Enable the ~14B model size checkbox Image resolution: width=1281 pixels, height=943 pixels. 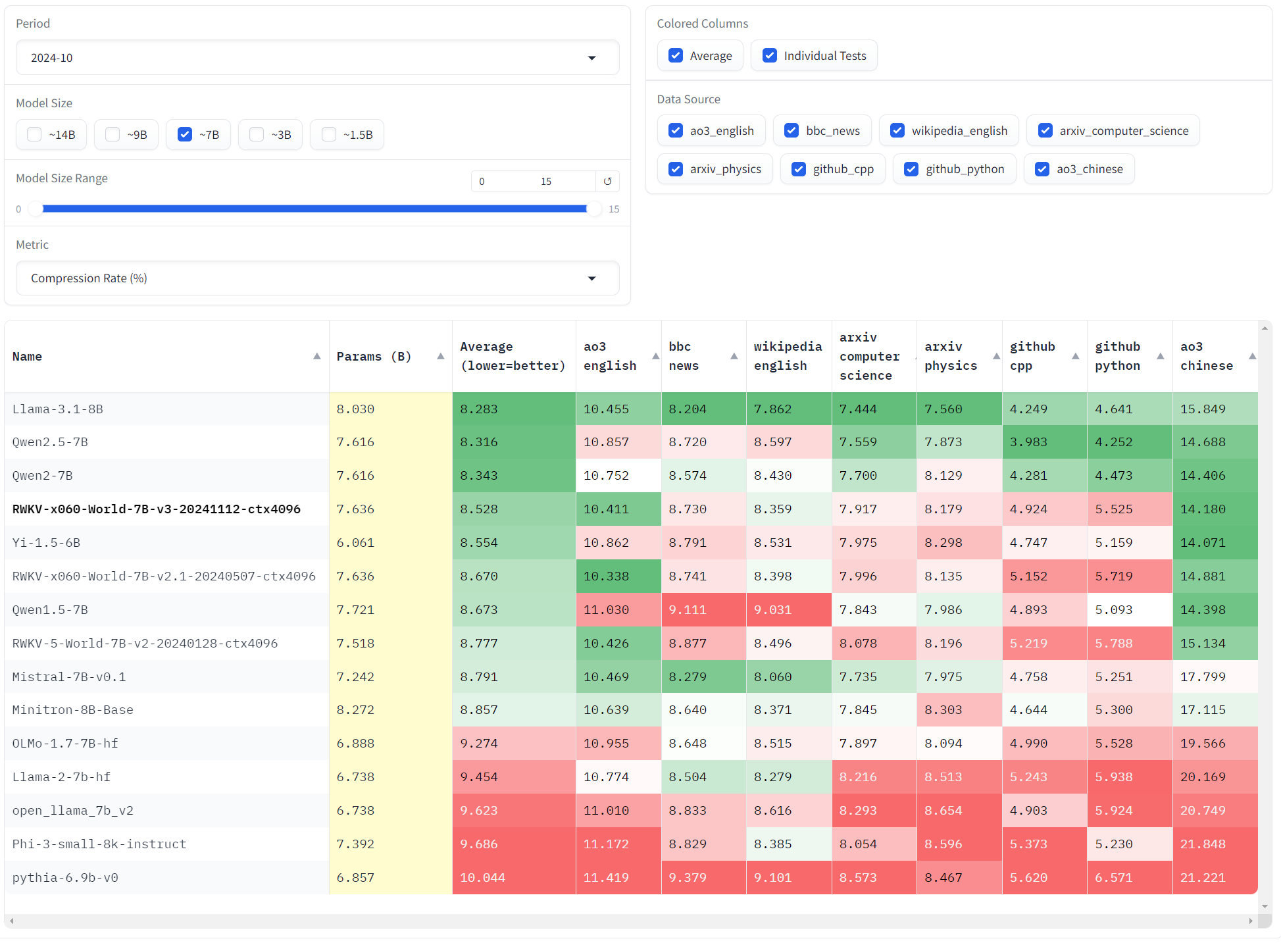[x=34, y=135]
